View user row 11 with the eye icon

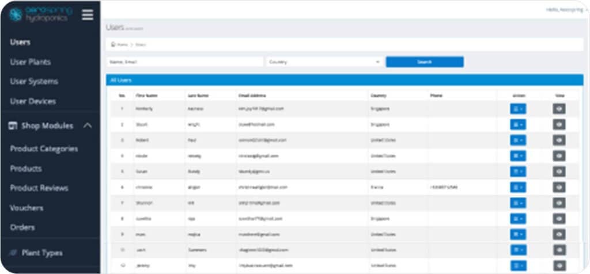pyautogui.click(x=559, y=265)
